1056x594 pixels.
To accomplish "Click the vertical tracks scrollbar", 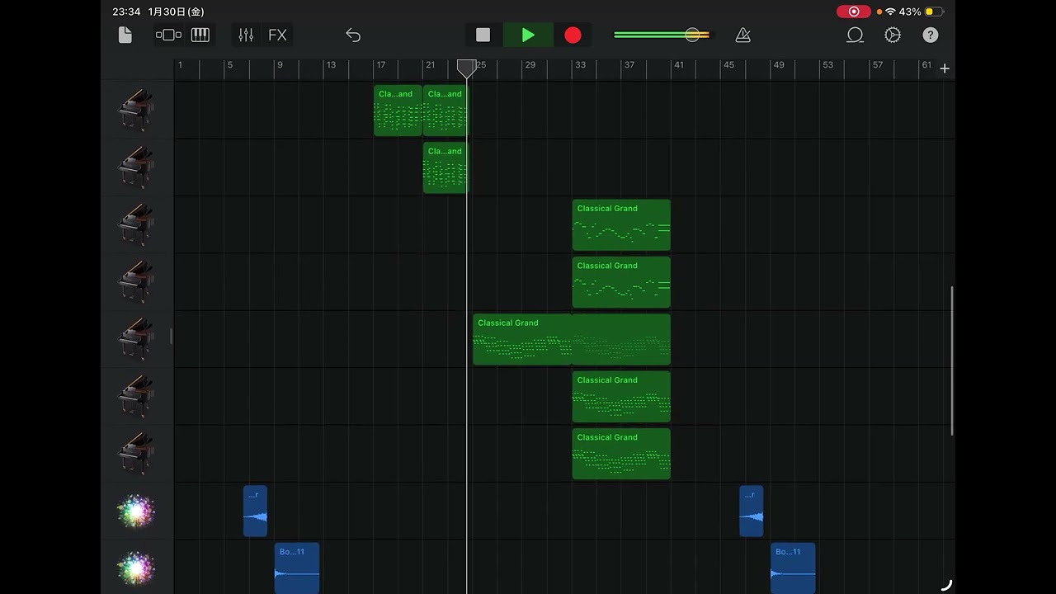I will (952, 361).
